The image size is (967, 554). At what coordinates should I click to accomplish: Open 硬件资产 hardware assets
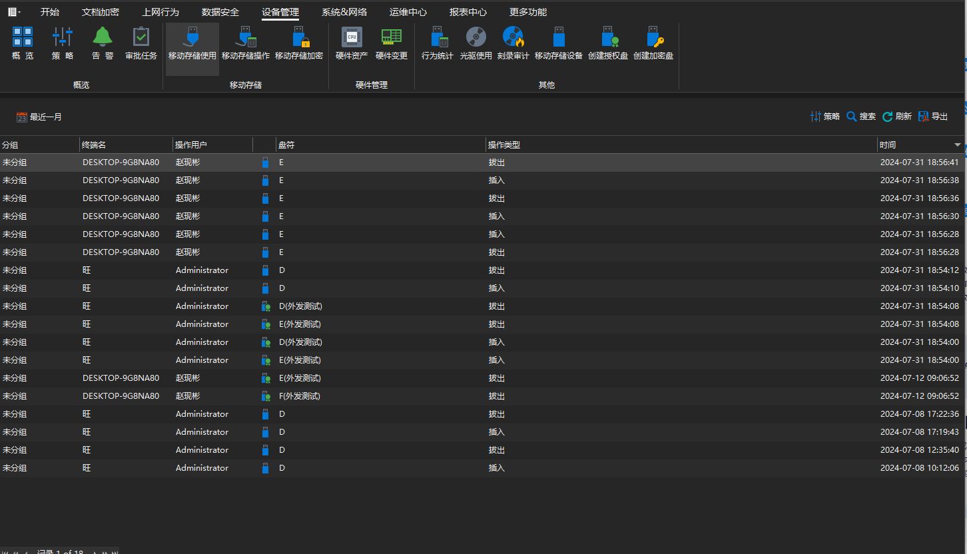pyautogui.click(x=352, y=44)
